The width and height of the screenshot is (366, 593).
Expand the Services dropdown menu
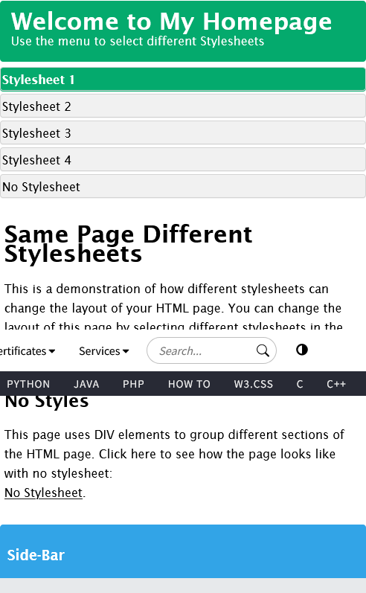pos(104,351)
